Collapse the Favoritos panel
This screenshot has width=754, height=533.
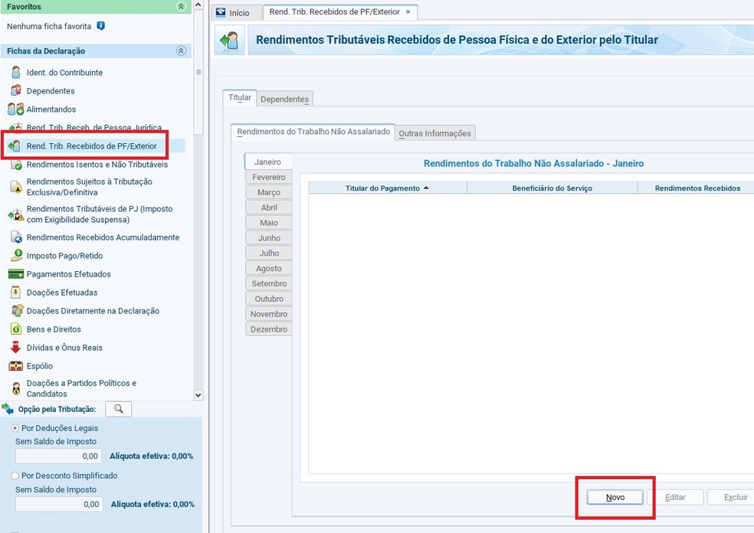point(181,7)
